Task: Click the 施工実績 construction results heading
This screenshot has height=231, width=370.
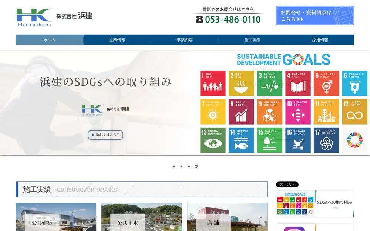Action: [142, 189]
